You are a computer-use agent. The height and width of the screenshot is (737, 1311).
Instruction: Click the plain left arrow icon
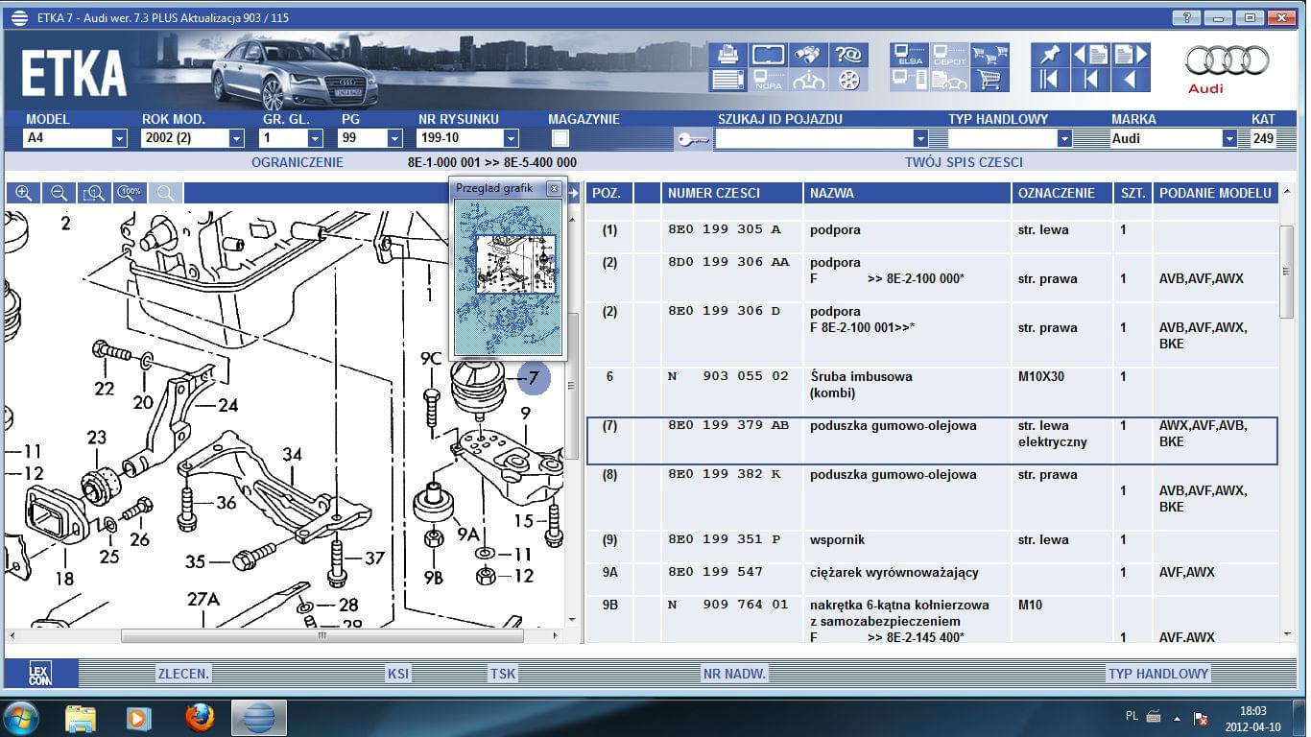(1131, 80)
